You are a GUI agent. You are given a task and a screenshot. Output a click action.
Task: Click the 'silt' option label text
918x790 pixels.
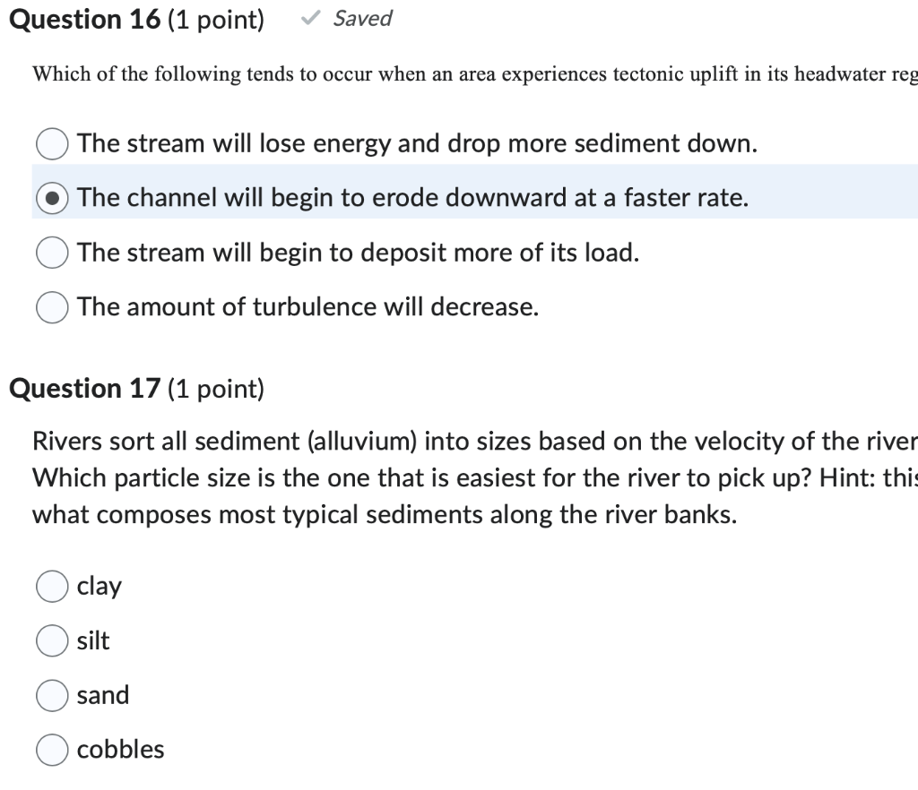[x=93, y=641]
